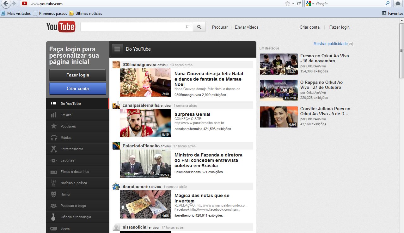
Task: Click the browser home icon
Action: [x=398, y=3]
